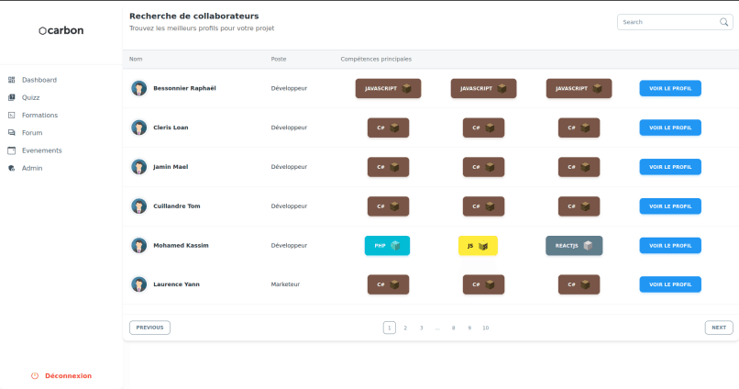Click the Forum icon in sidebar

[x=11, y=133]
